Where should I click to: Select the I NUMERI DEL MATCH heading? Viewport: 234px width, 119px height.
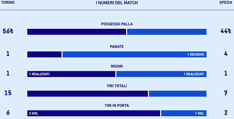pos(117,3)
